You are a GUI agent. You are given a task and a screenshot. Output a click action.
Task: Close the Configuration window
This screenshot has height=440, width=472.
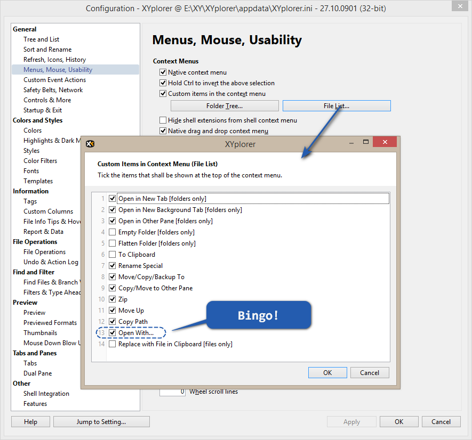click(x=458, y=6)
